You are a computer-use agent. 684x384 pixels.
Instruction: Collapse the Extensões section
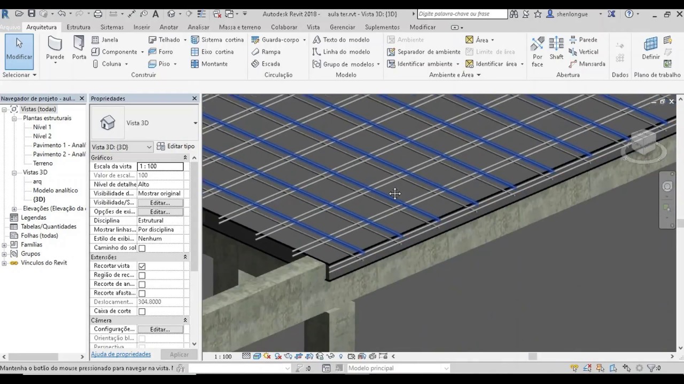(x=185, y=257)
